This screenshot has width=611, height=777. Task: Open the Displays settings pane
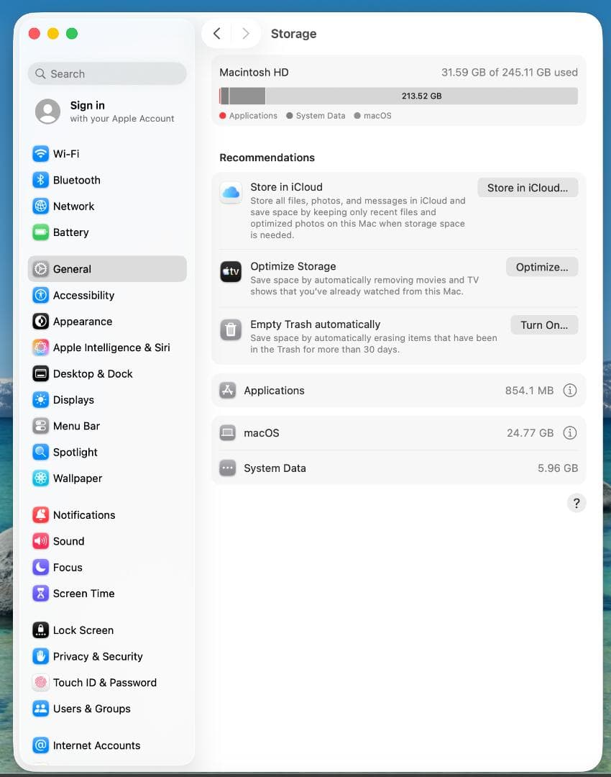73,400
